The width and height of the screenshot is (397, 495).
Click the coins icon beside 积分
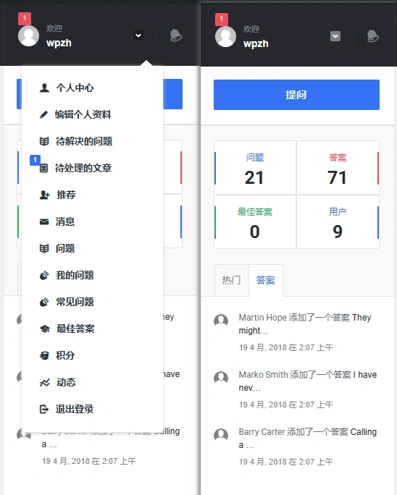(44, 356)
